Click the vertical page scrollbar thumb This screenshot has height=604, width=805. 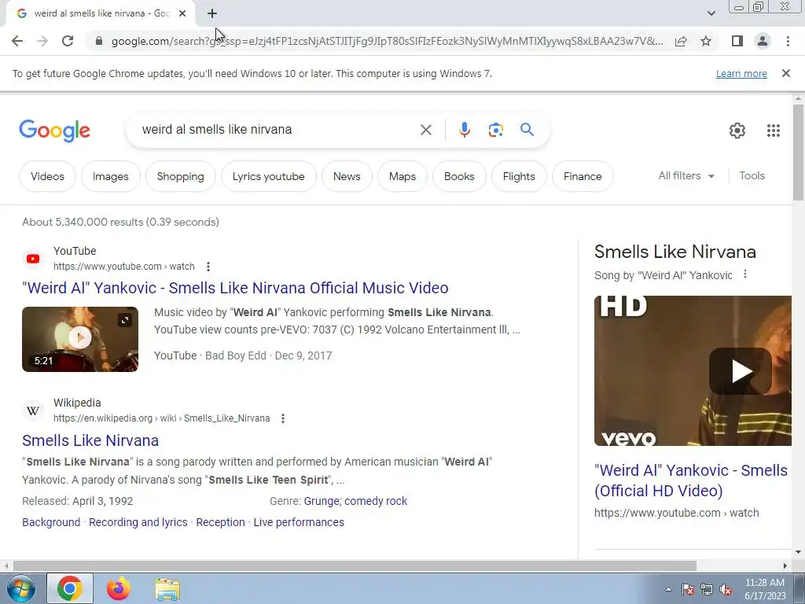[798, 153]
